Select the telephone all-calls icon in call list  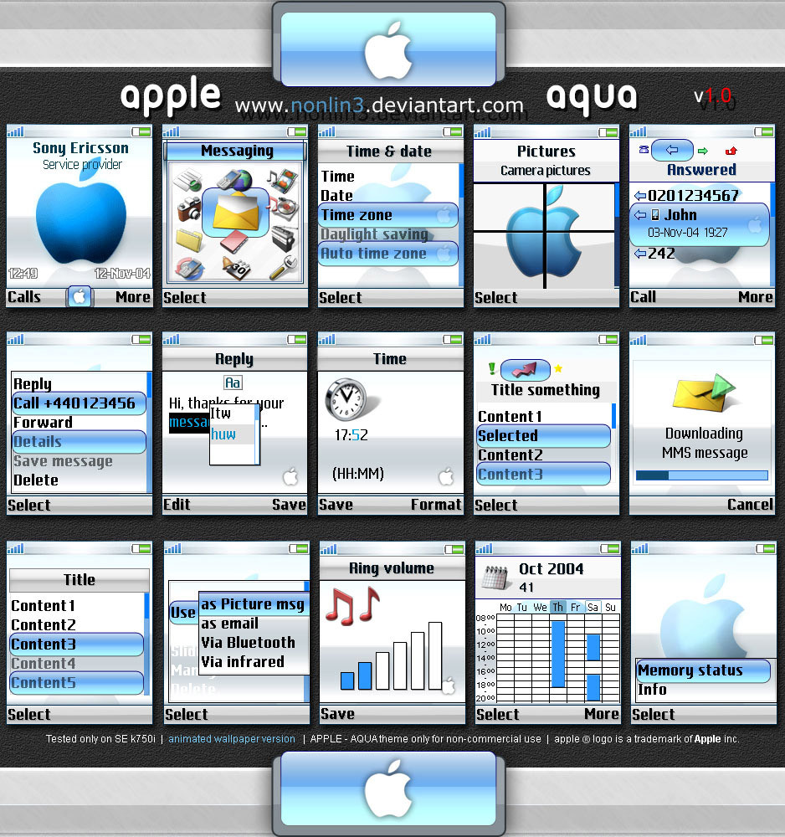(x=644, y=150)
